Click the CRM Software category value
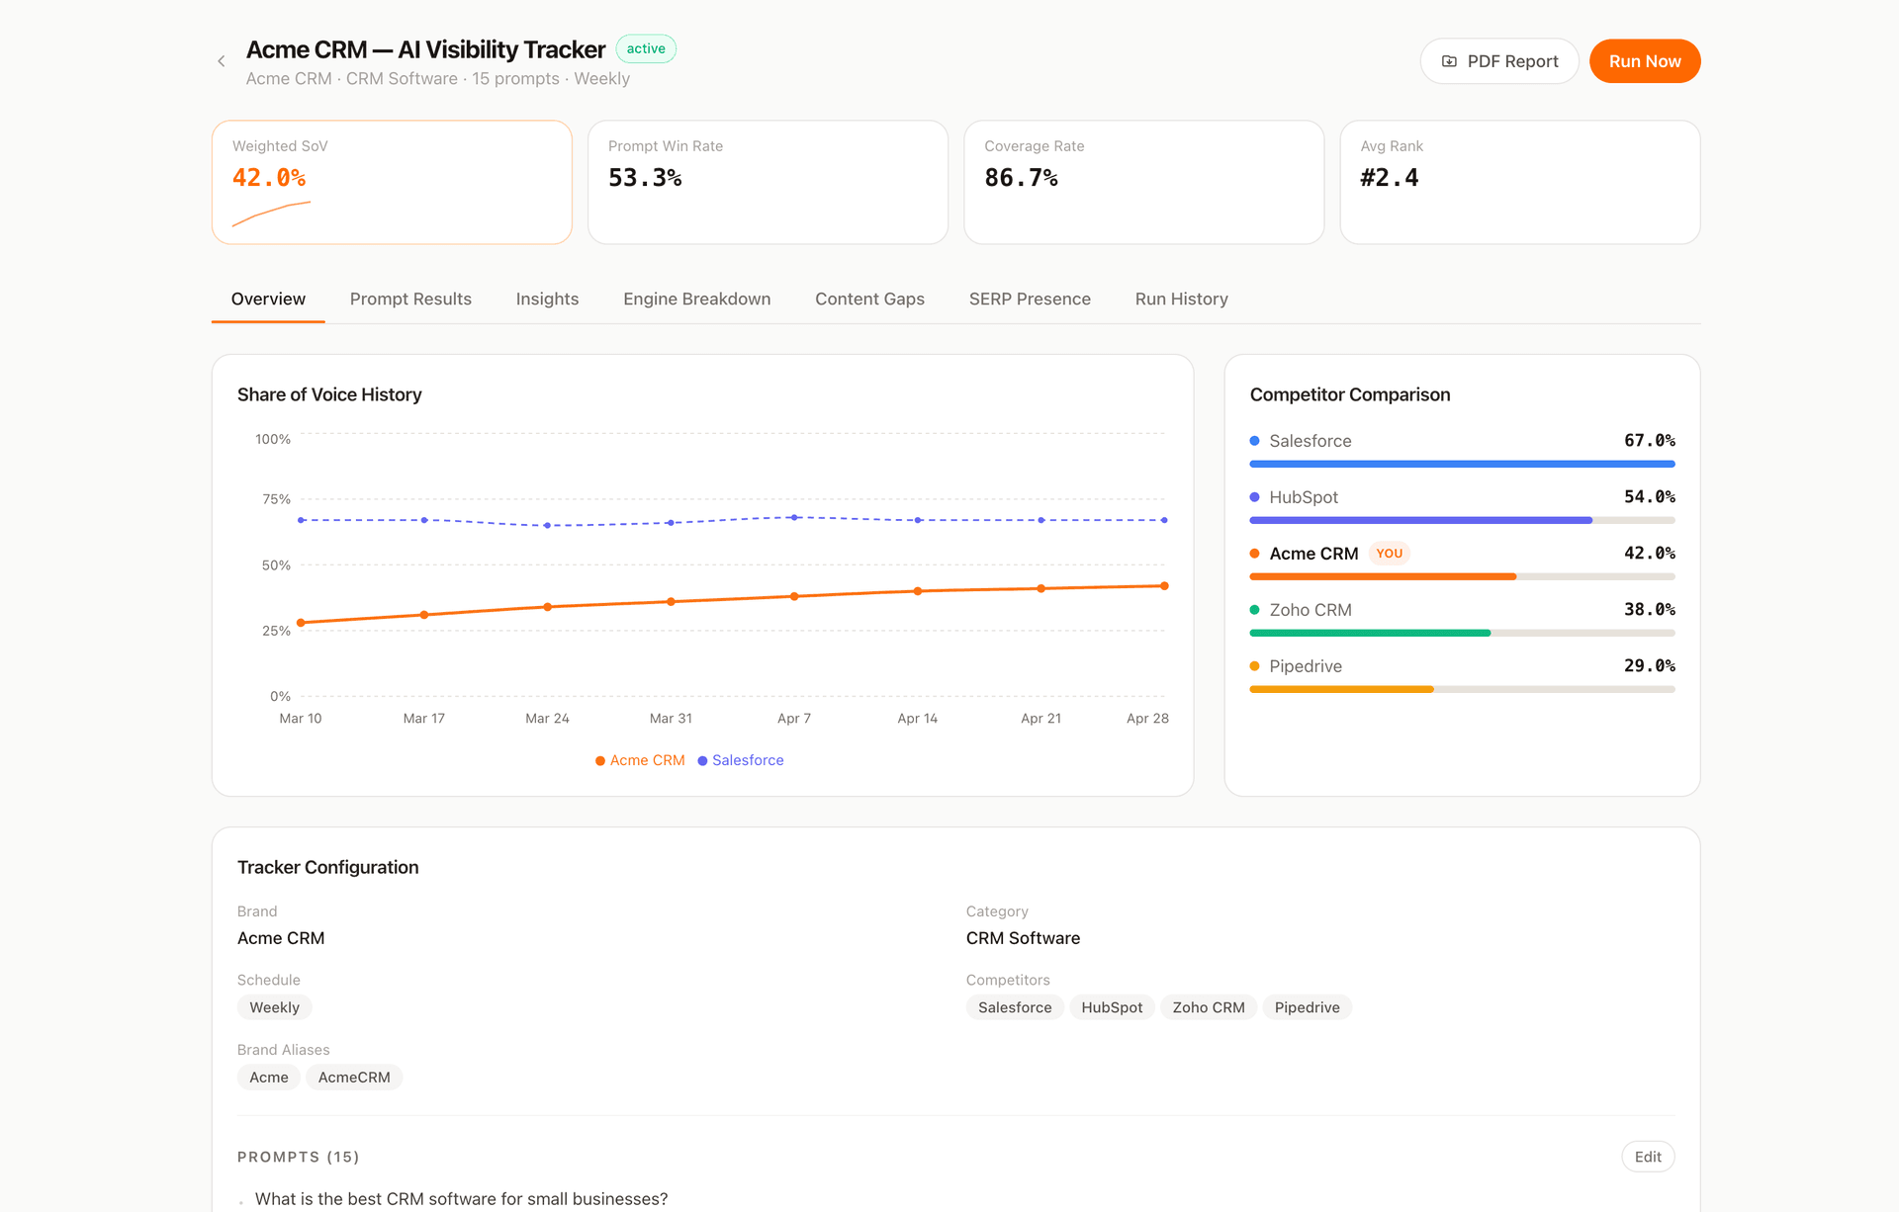1899x1212 pixels. click(x=1023, y=938)
